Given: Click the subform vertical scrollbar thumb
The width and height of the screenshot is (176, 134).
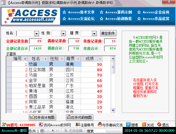Looking at the screenshot, I should [113, 67].
